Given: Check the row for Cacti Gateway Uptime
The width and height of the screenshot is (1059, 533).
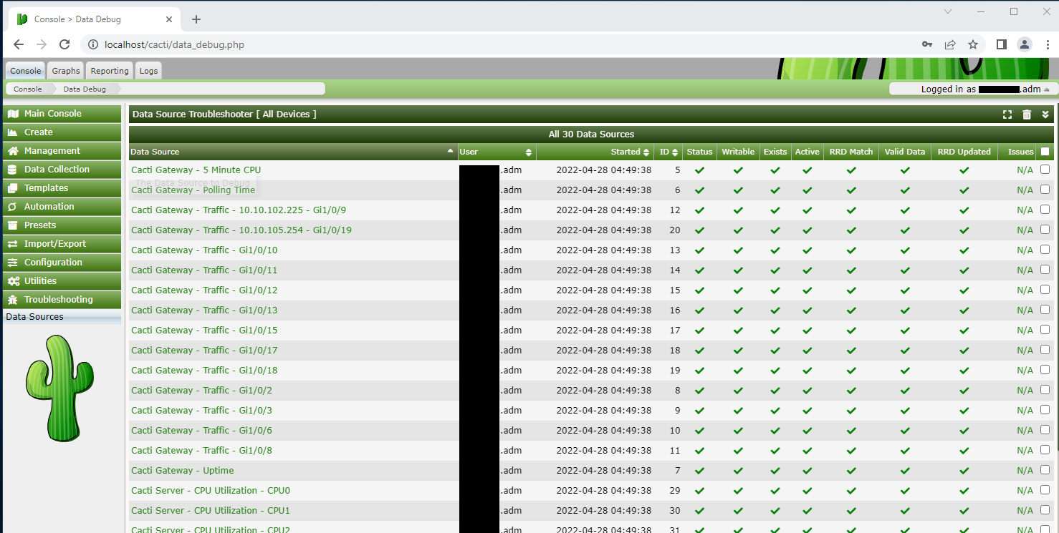Looking at the screenshot, I should point(1045,470).
